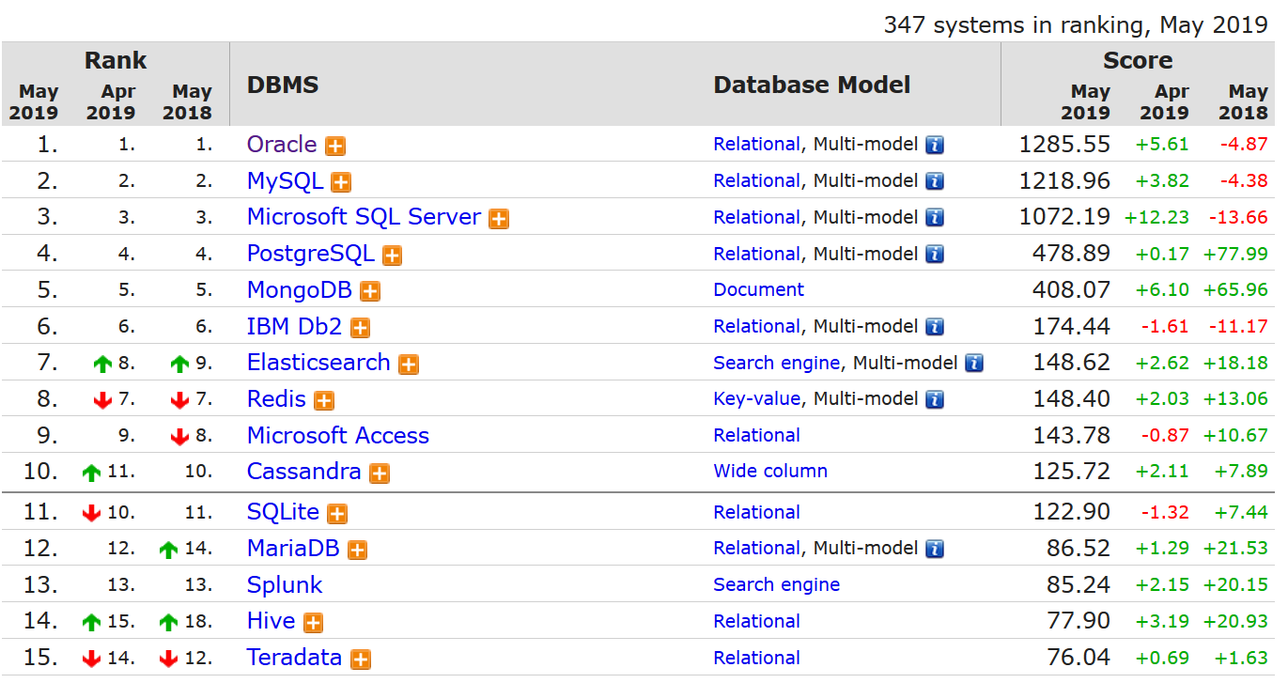The image size is (1288, 683).
Task: Select the score 1285.55 for Oracle
Action: pyautogui.click(x=1064, y=145)
